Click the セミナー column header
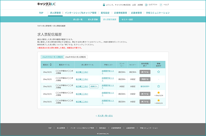 pos(133,65)
